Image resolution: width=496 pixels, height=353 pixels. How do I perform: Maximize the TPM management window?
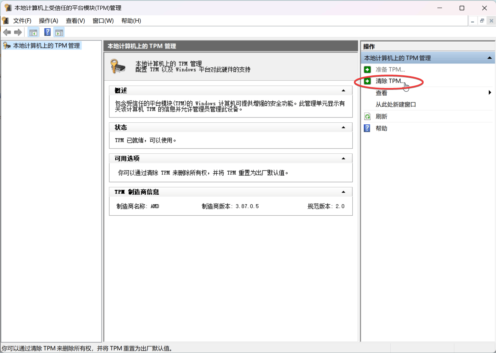tap(462, 8)
